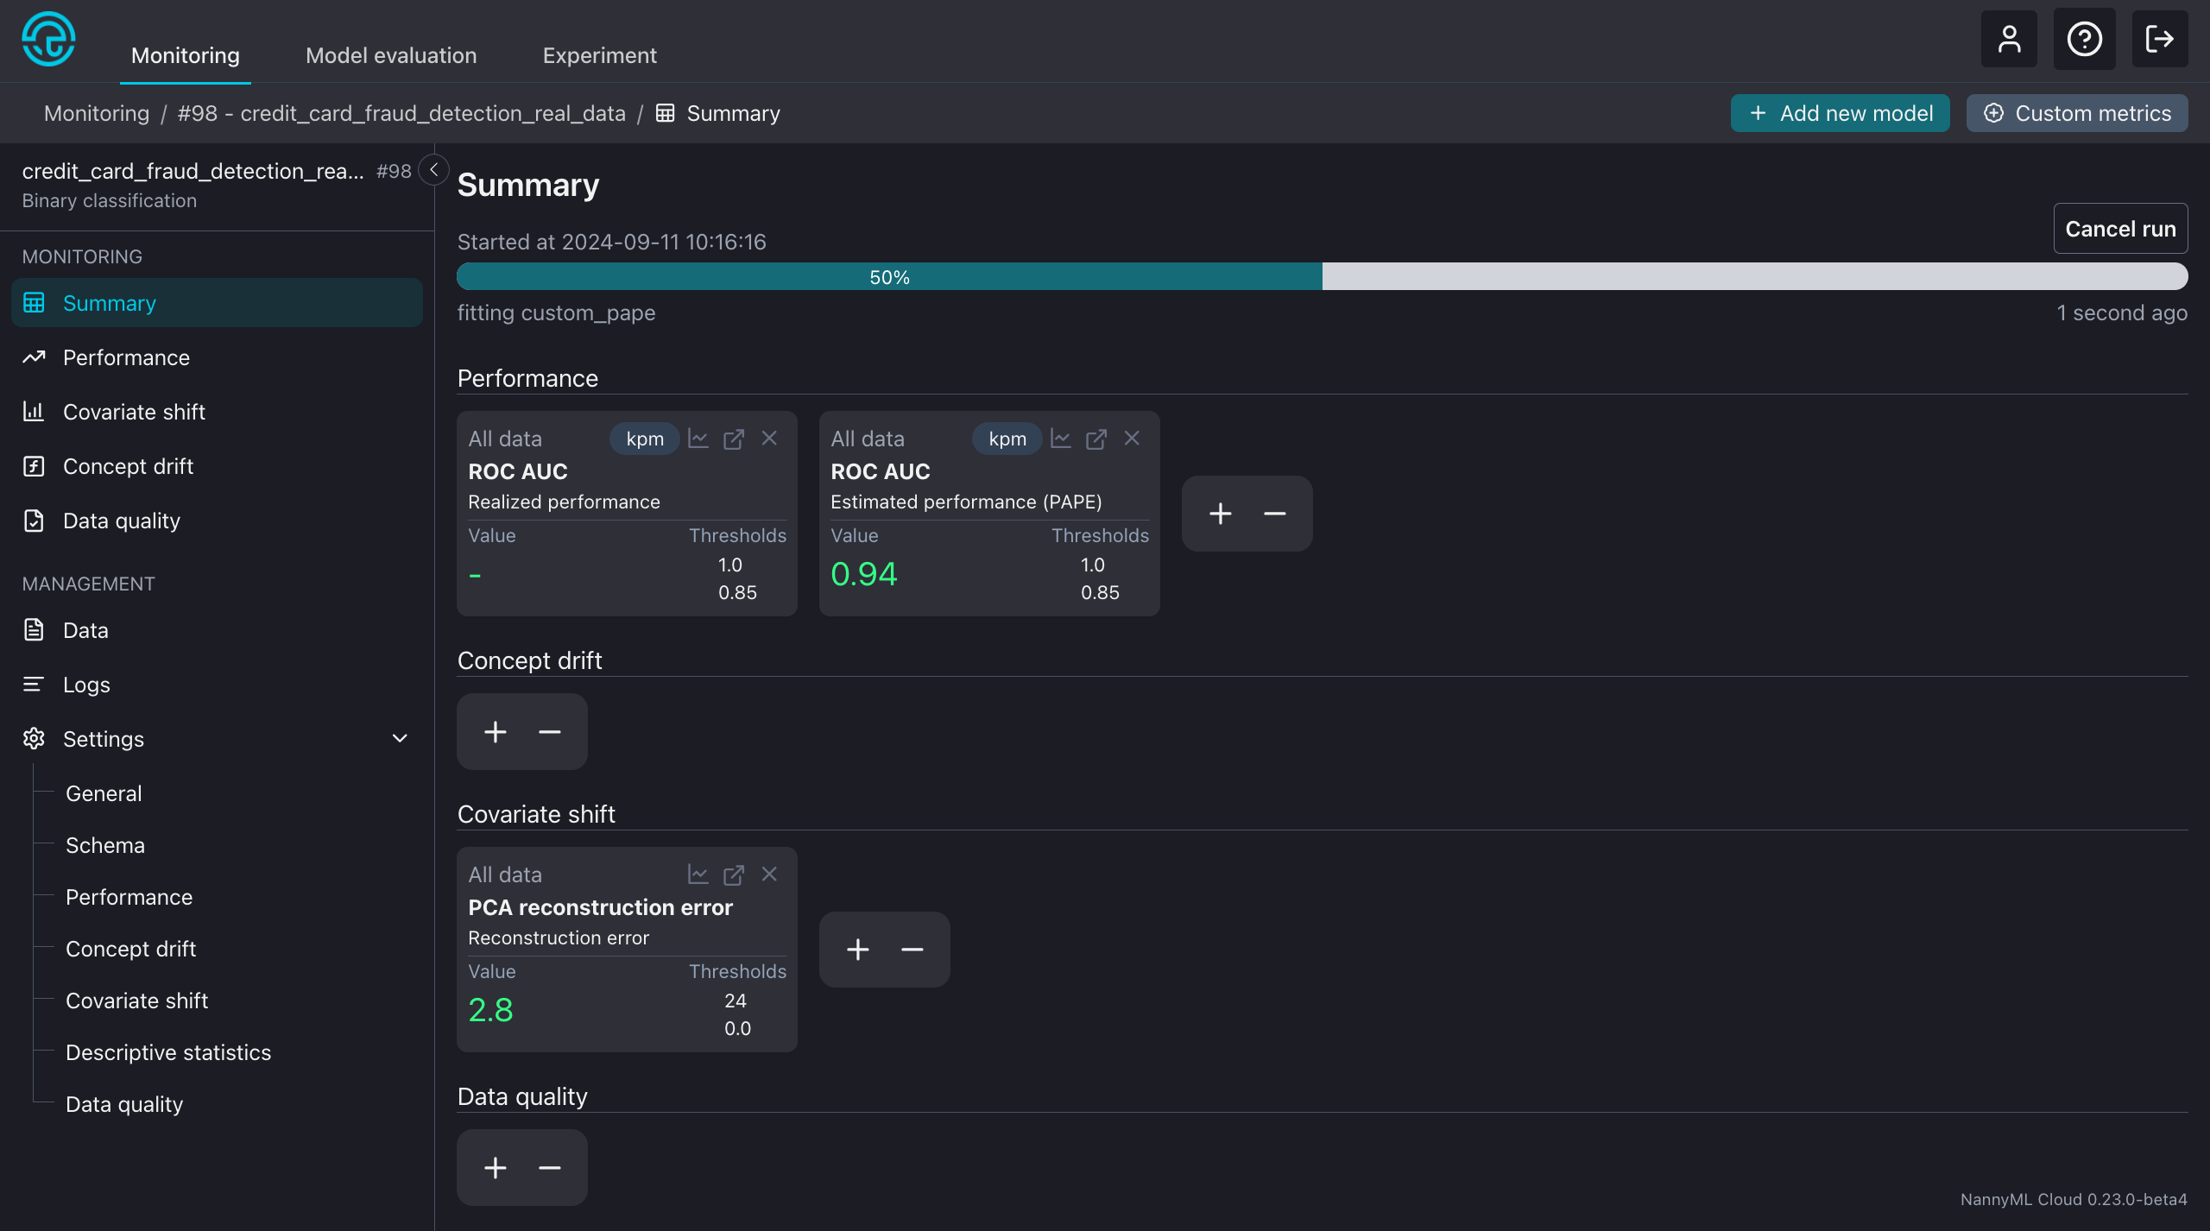Viewport: 2210px width, 1231px height.
Task: Open the chart icon on the PCA reconstruction error card
Action: coord(698,874)
